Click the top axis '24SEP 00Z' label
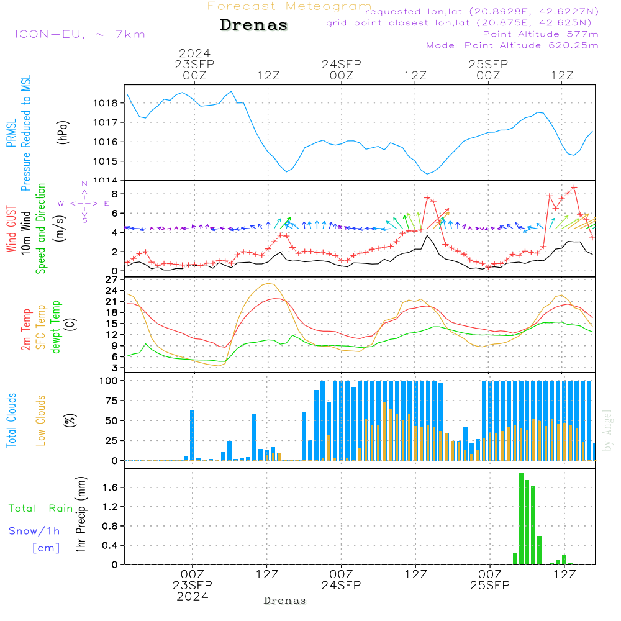 (x=342, y=70)
